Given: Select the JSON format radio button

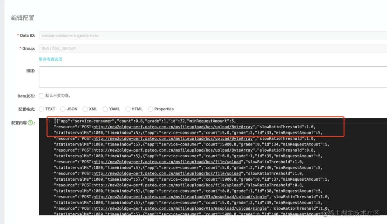Looking at the screenshot, I should coord(63,109).
